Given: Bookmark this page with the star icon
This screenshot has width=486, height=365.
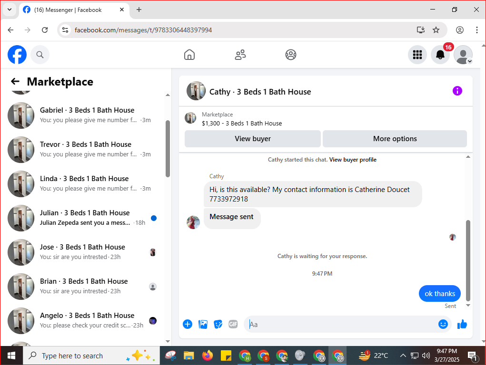Looking at the screenshot, I should pos(436,30).
